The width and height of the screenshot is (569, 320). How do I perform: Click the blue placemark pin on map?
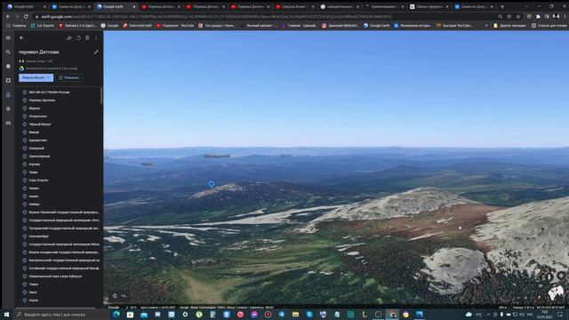coord(212,184)
